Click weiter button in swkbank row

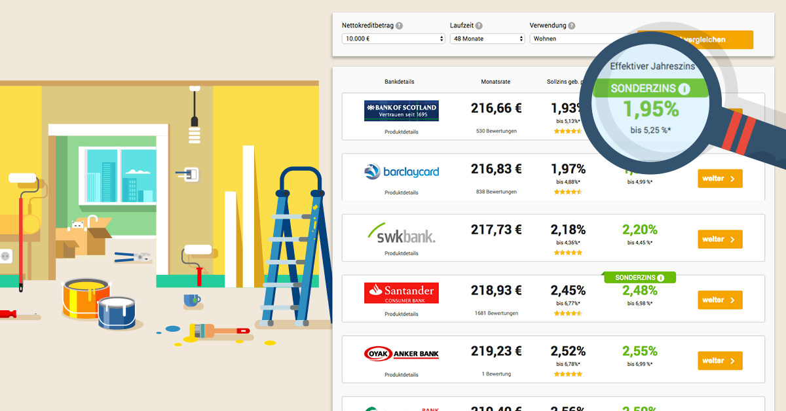pyautogui.click(x=720, y=239)
